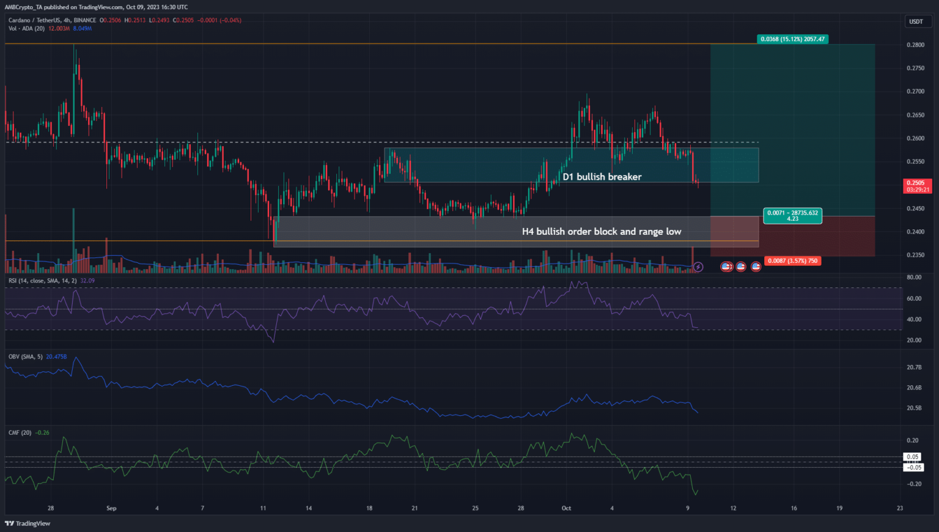Click the CMF -0.05 level label
This screenshot has width=939, height=532.
coord(914,467)
